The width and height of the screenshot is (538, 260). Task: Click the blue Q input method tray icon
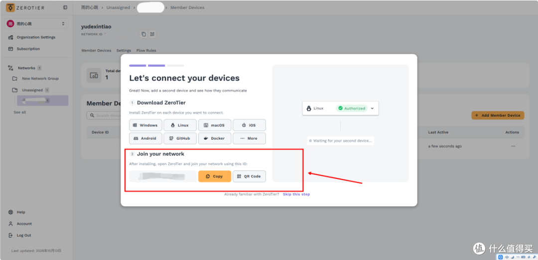(x=501, y=257)
